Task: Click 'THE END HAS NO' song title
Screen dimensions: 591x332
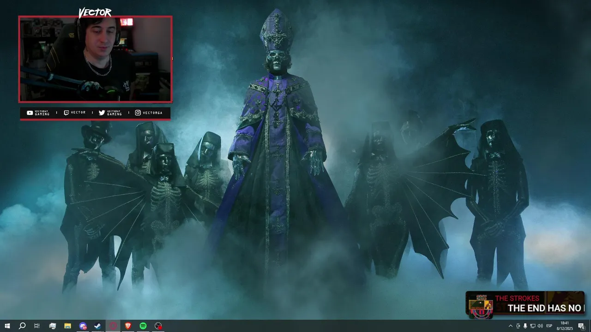Action: point(545,308)
